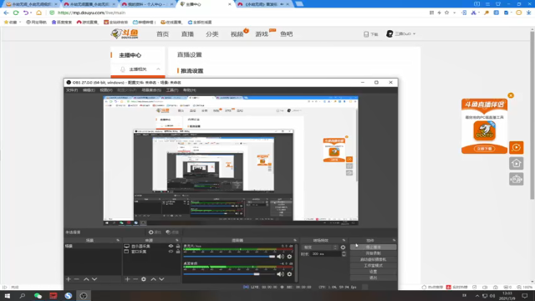
Task: Open the orange play icon on right sidebar
Action: point(517,147)
